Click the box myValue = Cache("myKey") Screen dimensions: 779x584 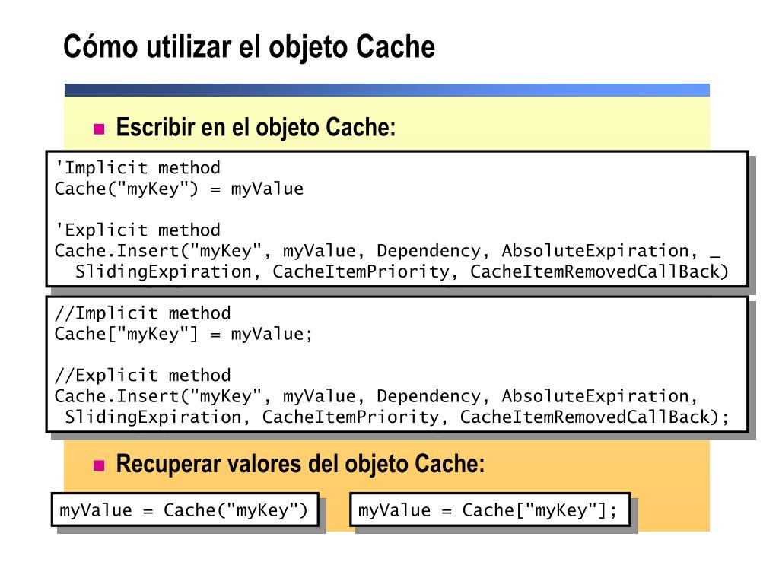point(185,509)
